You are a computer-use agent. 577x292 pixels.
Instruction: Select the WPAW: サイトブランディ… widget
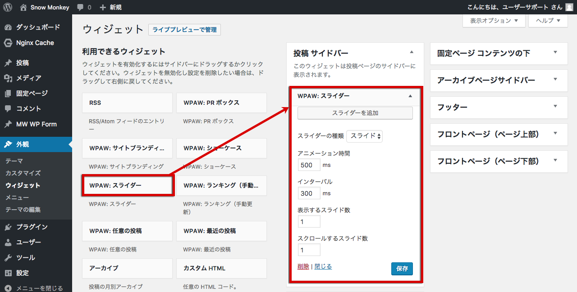click(x=128, y=148)
